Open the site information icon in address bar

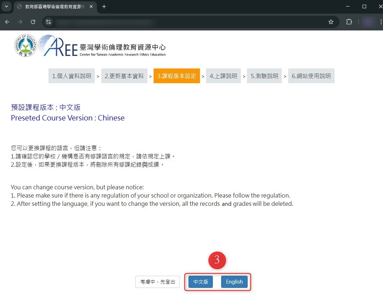pos(48,22)
